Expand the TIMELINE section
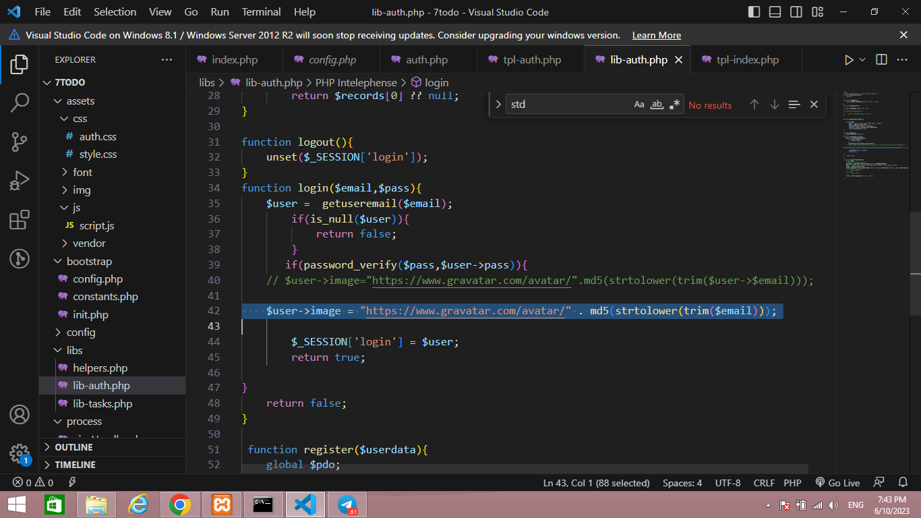Image resolution: width=921 pixels, height=518 pixels. coord(112,465)
